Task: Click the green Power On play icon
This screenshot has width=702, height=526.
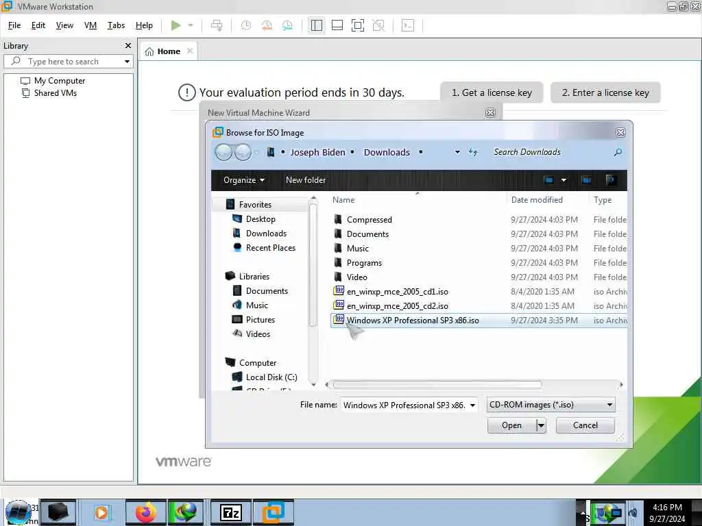Action: tap(175, 25)
